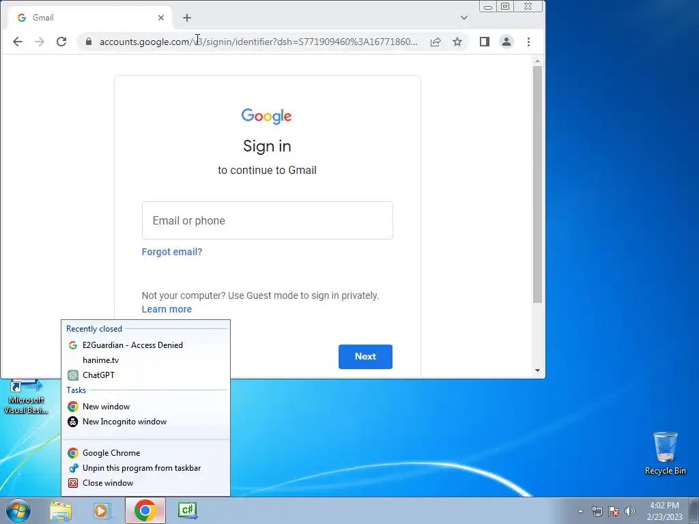Open the network tray icon

[x=597, y=511]
